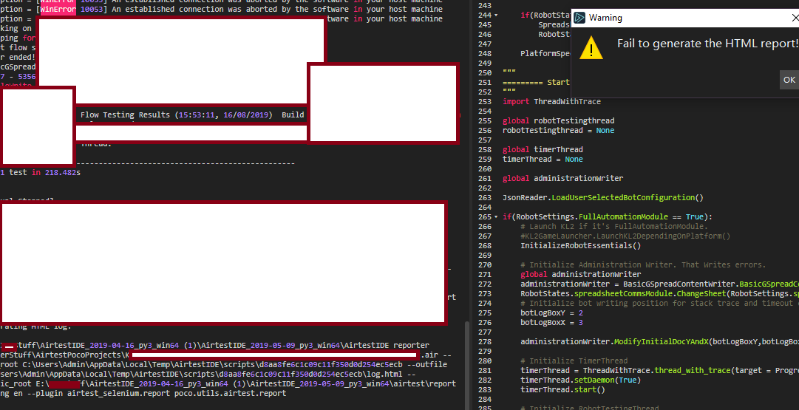Click the AirtestIDE logo in Warning title bar
This screenshot has height=410, width=799.
579,18
